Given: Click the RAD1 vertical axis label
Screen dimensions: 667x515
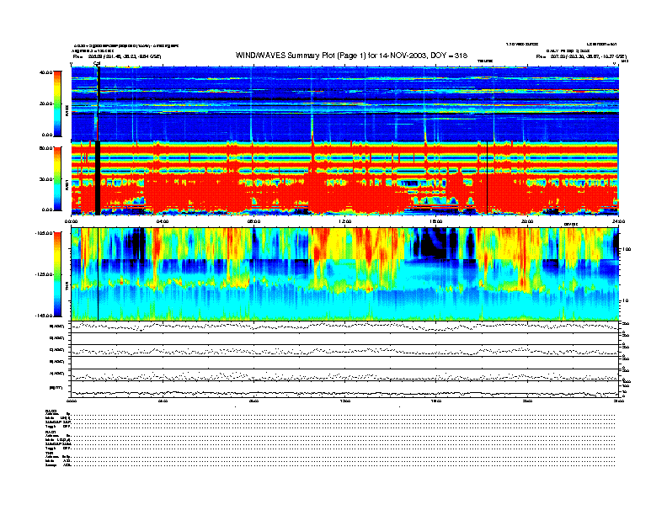Looking at the screenshot, I should 67,185.
